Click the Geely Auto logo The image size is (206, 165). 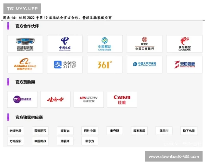click(25, 44)
